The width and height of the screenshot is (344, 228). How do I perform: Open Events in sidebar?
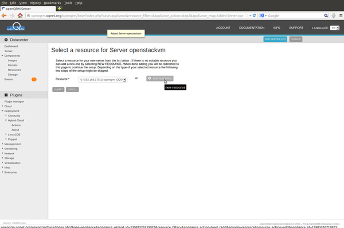point(9,79)
